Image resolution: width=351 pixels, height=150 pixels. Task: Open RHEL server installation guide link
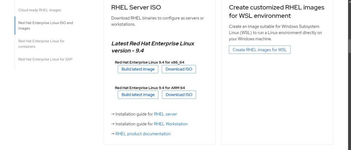pos(166,114)
